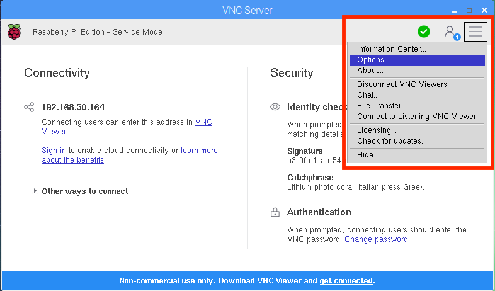Viewport: 495px width, 291px height.
Task: Click the padlock icon by Authentication
Action: coord(275,212)
